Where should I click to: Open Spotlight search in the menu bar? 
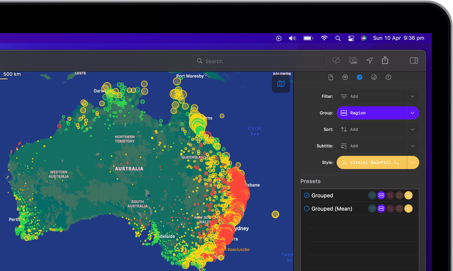[x=338, y=38]
